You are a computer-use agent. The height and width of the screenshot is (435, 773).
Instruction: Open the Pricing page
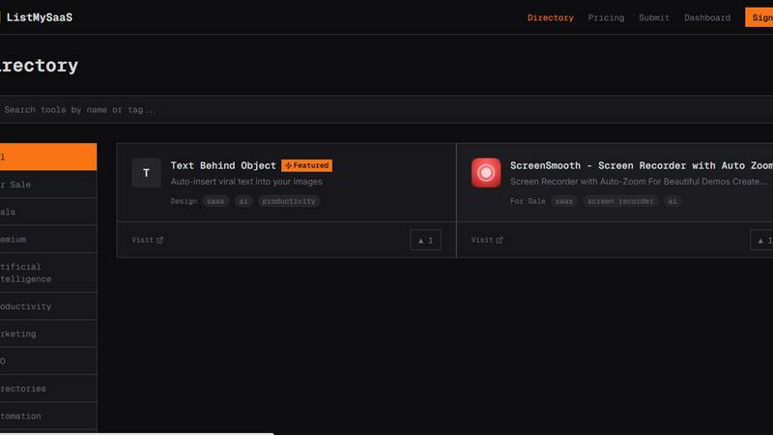(606, 17)
